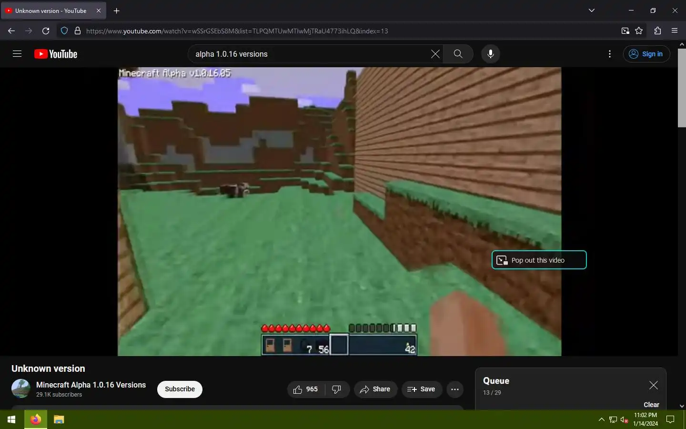The image size is (686, 429).
Task: Pop out this video
Action: (539, 260)
